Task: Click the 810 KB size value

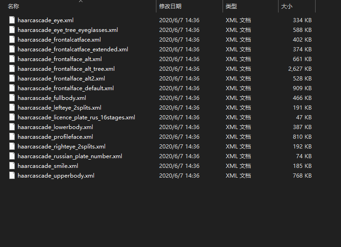Action: [302, 137]
